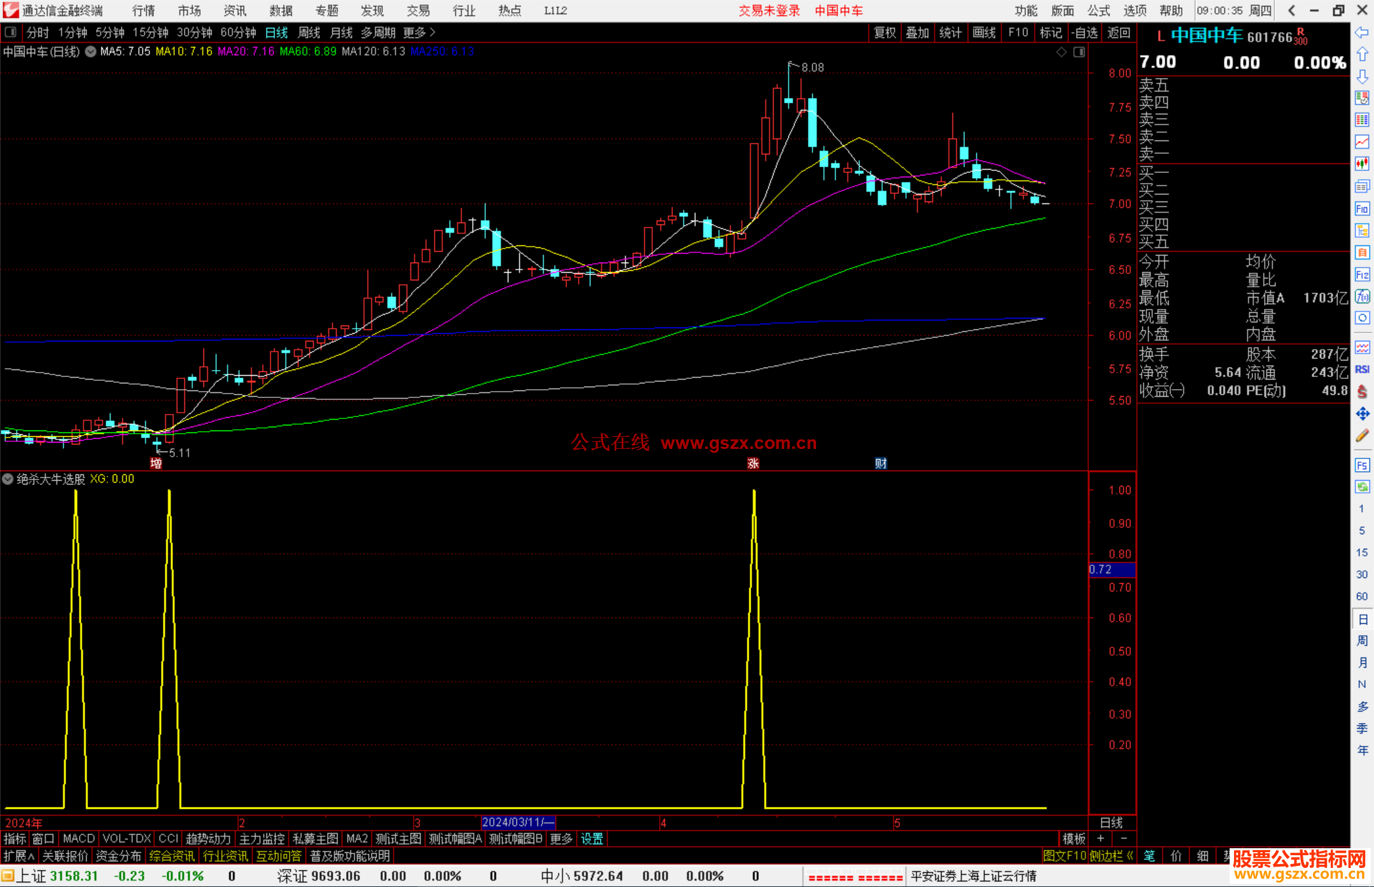The image size is (1374, 887).
Task: Open the 公式 menu
Action: 1098,10
